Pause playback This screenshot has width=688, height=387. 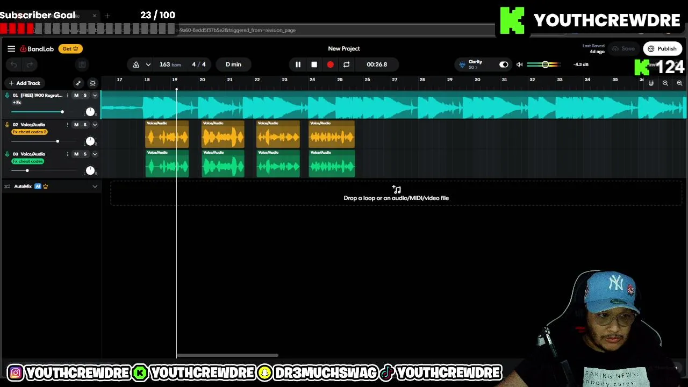click(298, 64)
